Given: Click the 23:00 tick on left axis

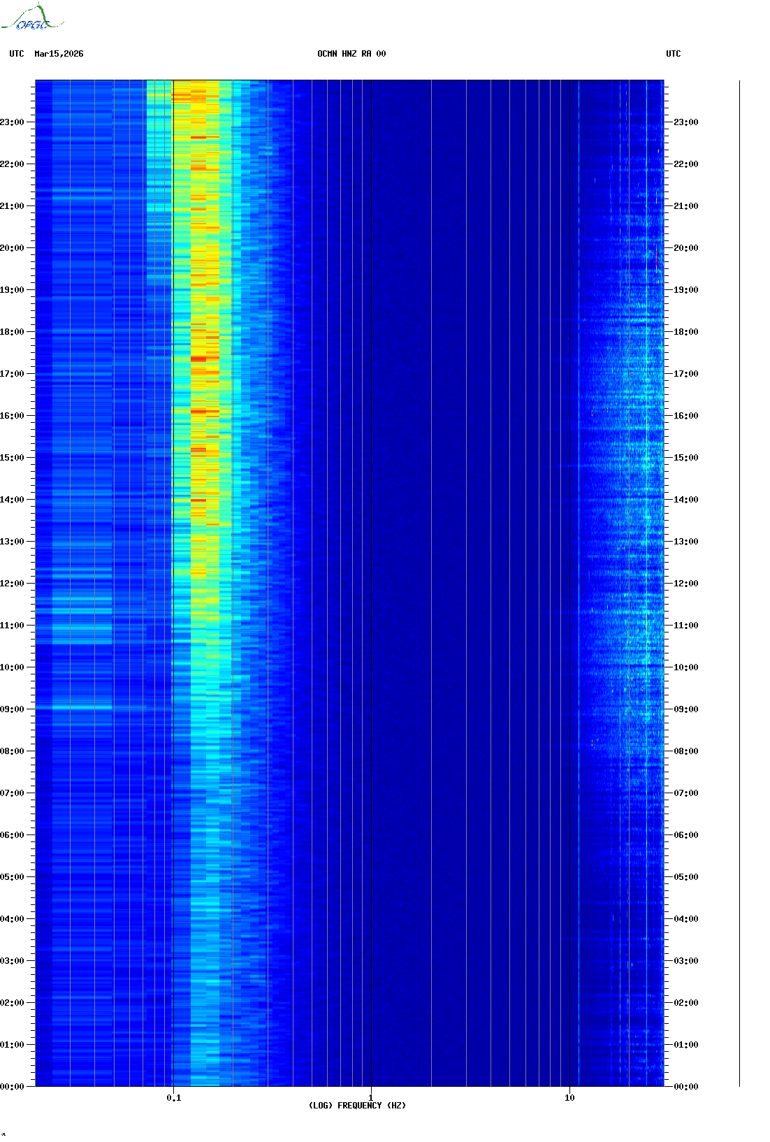Looking at the screenshot, I should coord(13,122).
